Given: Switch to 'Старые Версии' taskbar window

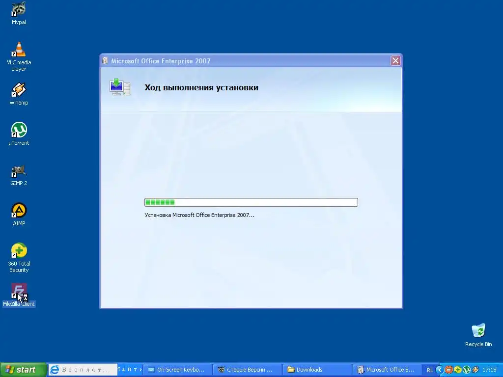Looking at the screenshot, I should point(247,370).
